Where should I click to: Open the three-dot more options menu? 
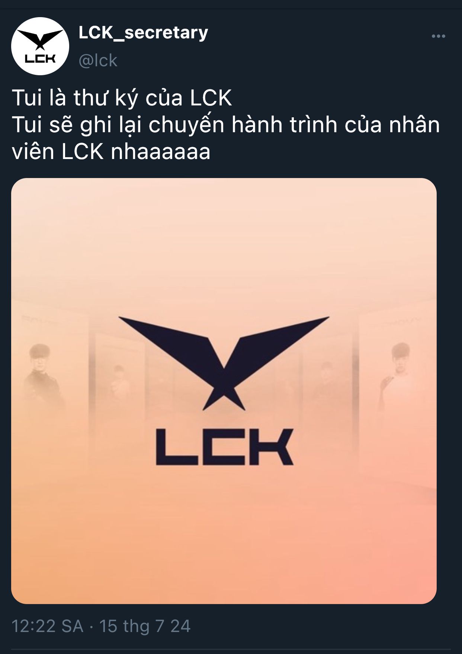(438, 36)
